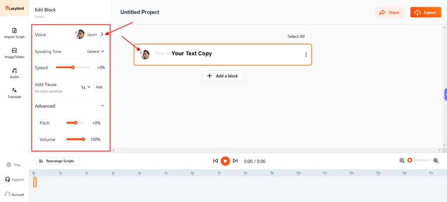Open the Jason voice selector
Viewport: 447px width, 202px height.
point(90,34)
